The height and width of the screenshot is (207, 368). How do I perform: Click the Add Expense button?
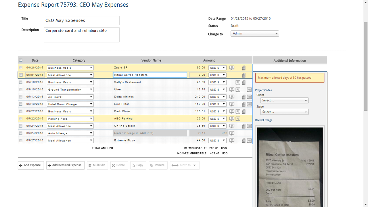(x=31, y=165)
